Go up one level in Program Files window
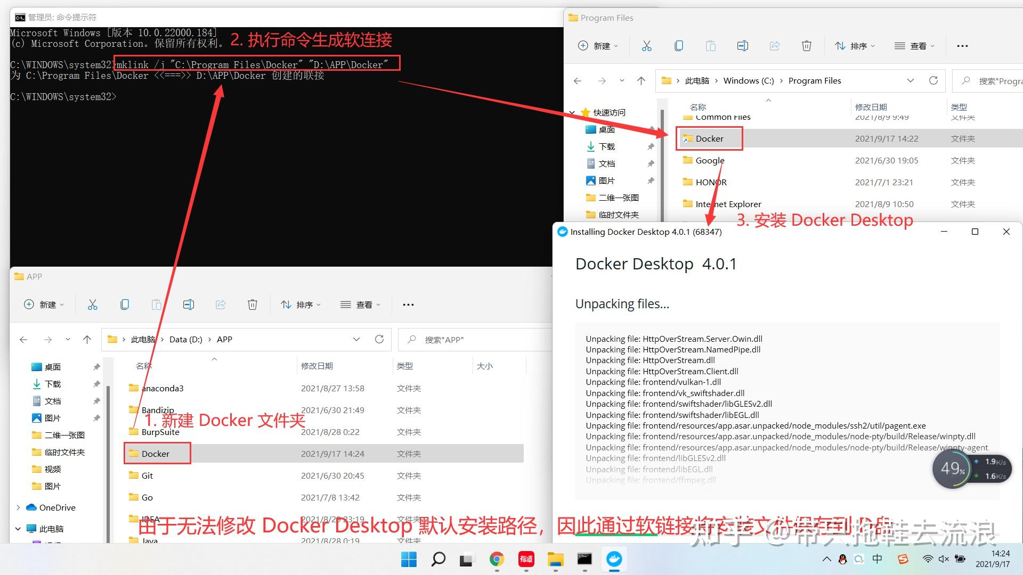The height and width of the screenshot is (575, 1023). [x=641, y=81]
